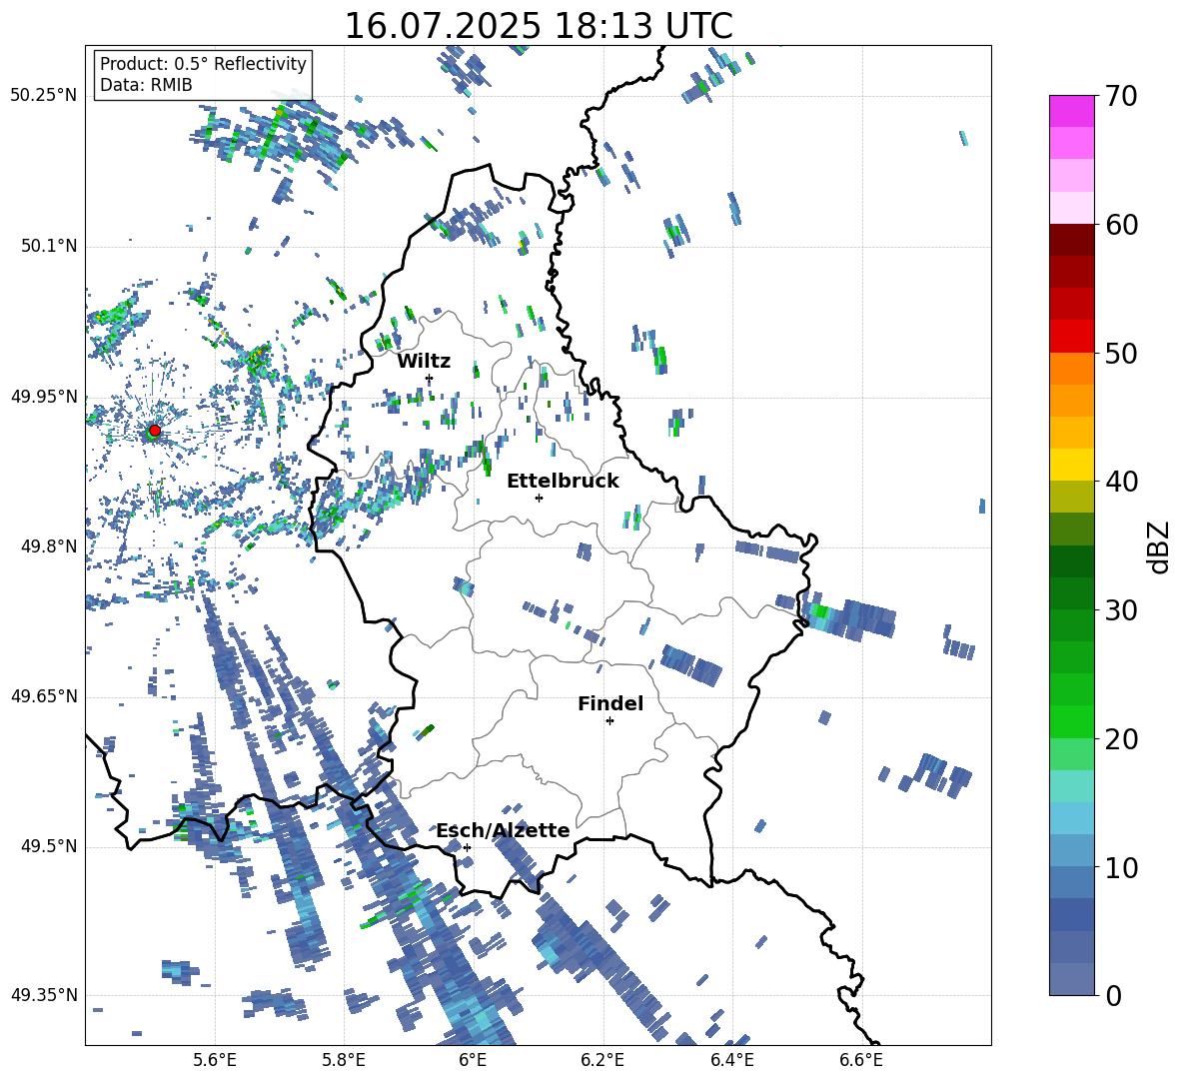1183x1080 pixels.
Task: Click the Findel station cross marker
Action: pos(609,721)
